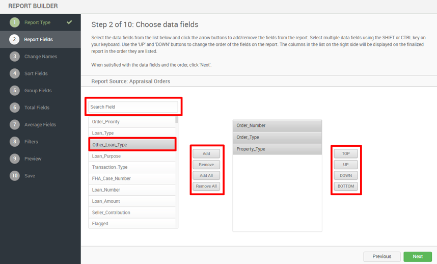This screenshot has height=264, width=437.
Task: Click the Search Field input box
Action: pos(133,107)
